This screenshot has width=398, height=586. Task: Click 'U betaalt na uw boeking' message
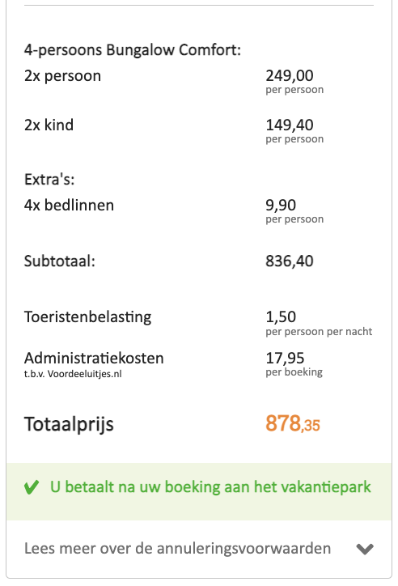(210, 487)
